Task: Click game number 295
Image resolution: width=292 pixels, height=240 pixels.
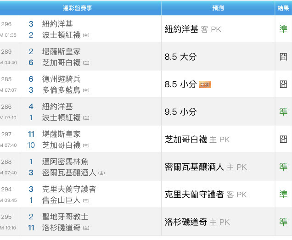Action: point(6,217)
